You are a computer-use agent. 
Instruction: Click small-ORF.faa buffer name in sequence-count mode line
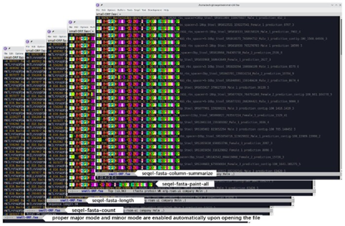click(49, 210)
